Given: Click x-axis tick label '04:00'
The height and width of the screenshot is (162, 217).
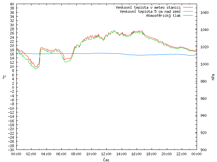Looking at the screenshot, I should click(46, 154).
